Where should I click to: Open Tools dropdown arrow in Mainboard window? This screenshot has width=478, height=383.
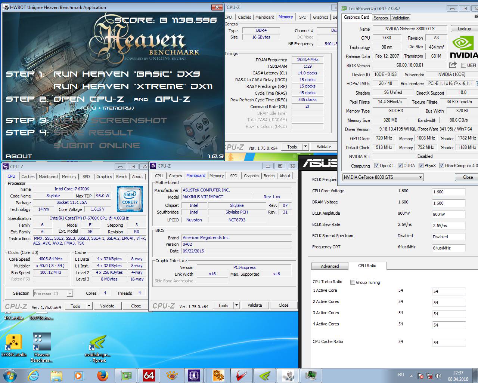(x=236, y=305)
